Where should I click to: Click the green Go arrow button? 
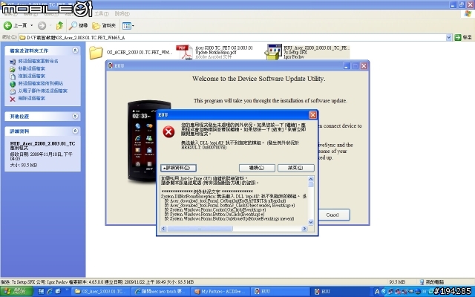pyautogui.click(x=457, y=37)
